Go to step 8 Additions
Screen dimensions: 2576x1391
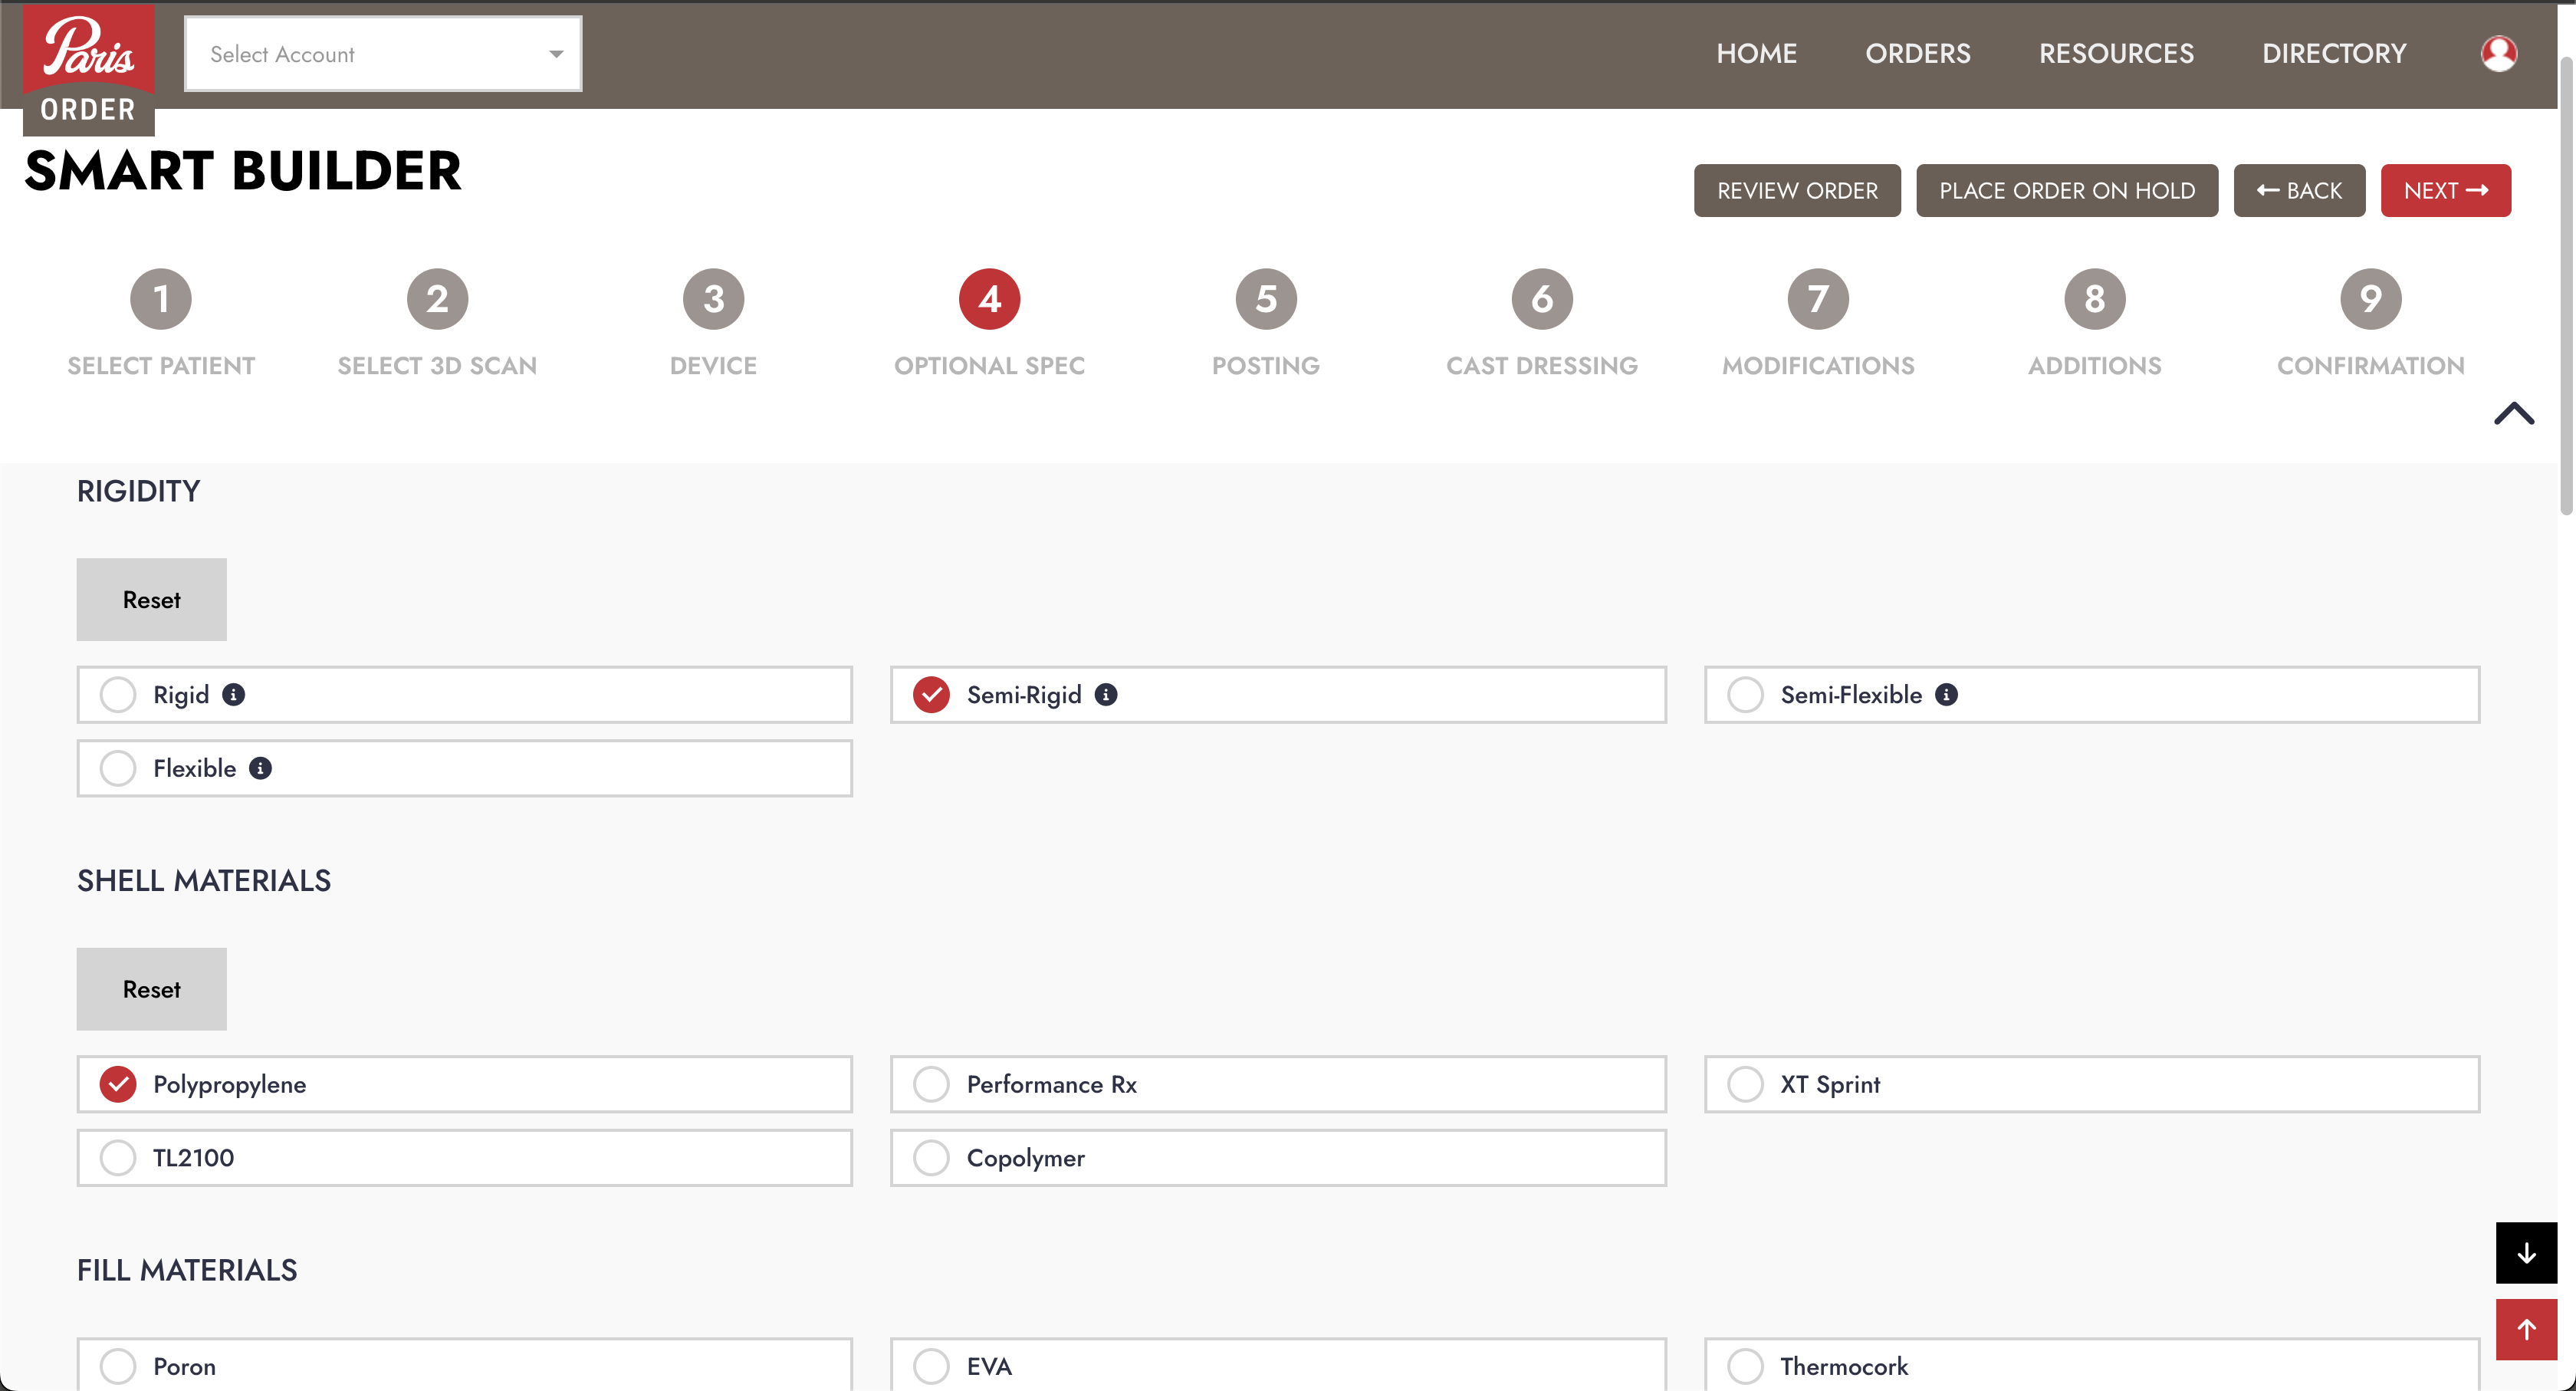coord(2095,323)
